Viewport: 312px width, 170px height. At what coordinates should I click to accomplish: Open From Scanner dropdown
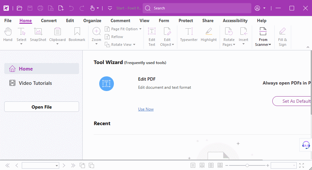click(270, 45)
